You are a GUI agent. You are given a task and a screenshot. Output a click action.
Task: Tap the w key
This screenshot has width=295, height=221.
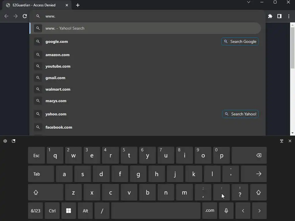(73, 155)
